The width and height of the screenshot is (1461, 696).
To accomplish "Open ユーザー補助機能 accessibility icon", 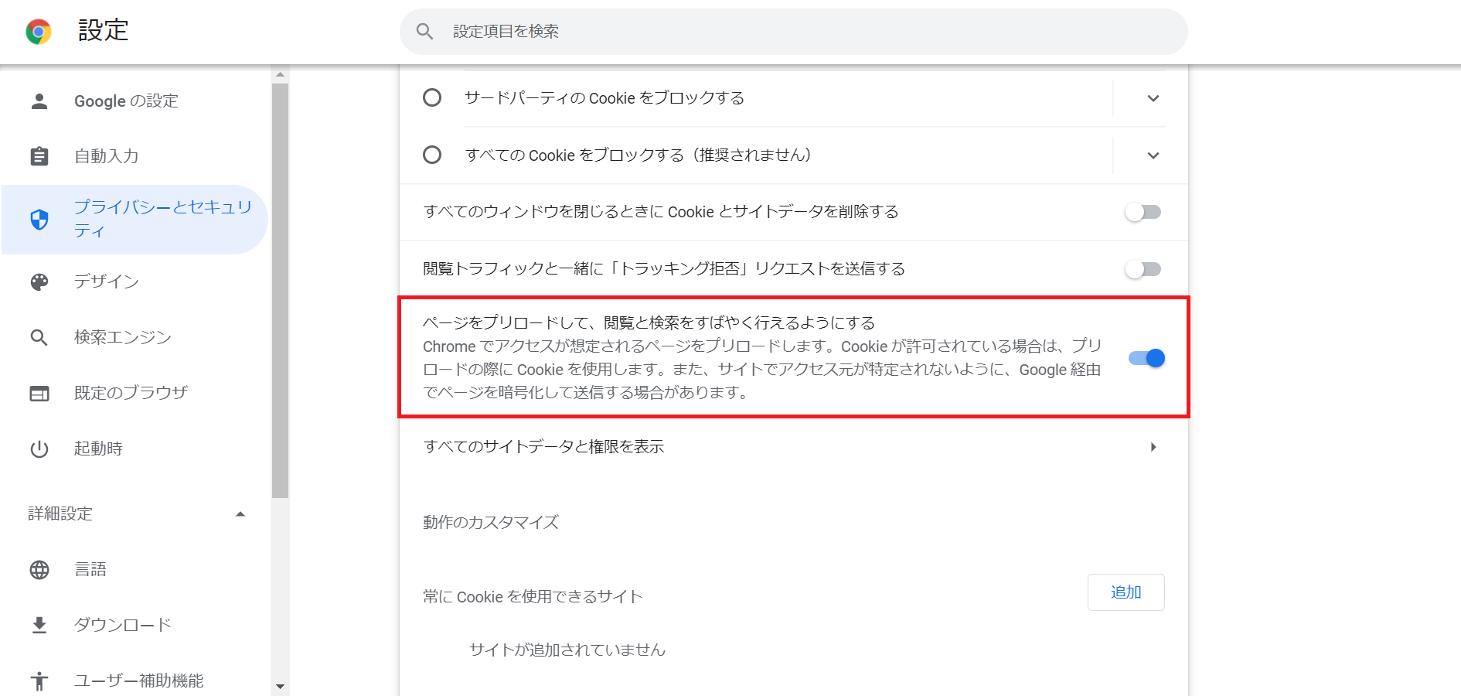I will pyautogui.click(x=39, y=681).
